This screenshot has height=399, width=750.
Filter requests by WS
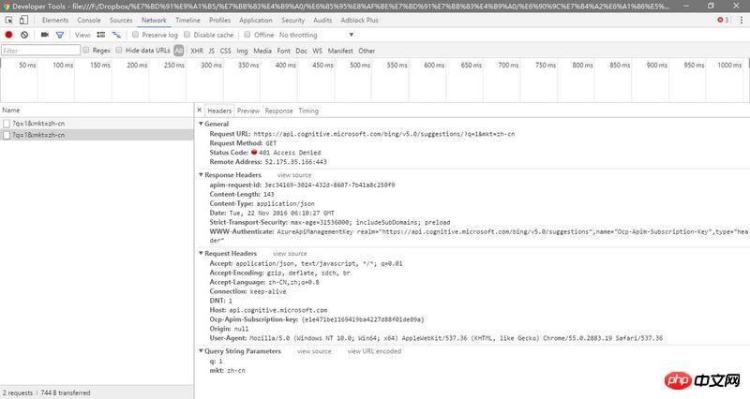[x=318, y=51]
